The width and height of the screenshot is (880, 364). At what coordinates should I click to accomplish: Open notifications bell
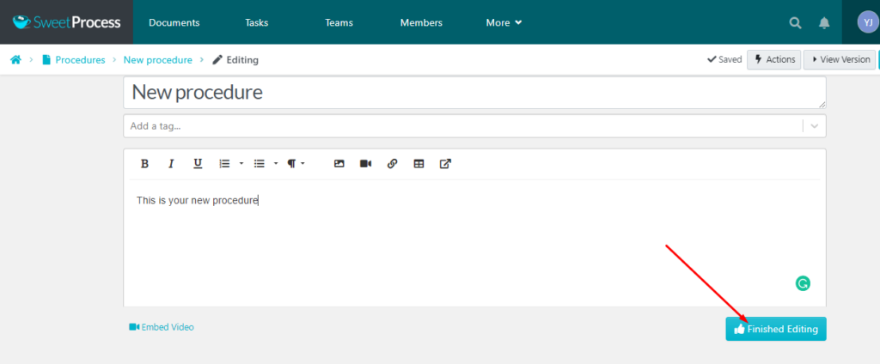click(x=824, y=23)
